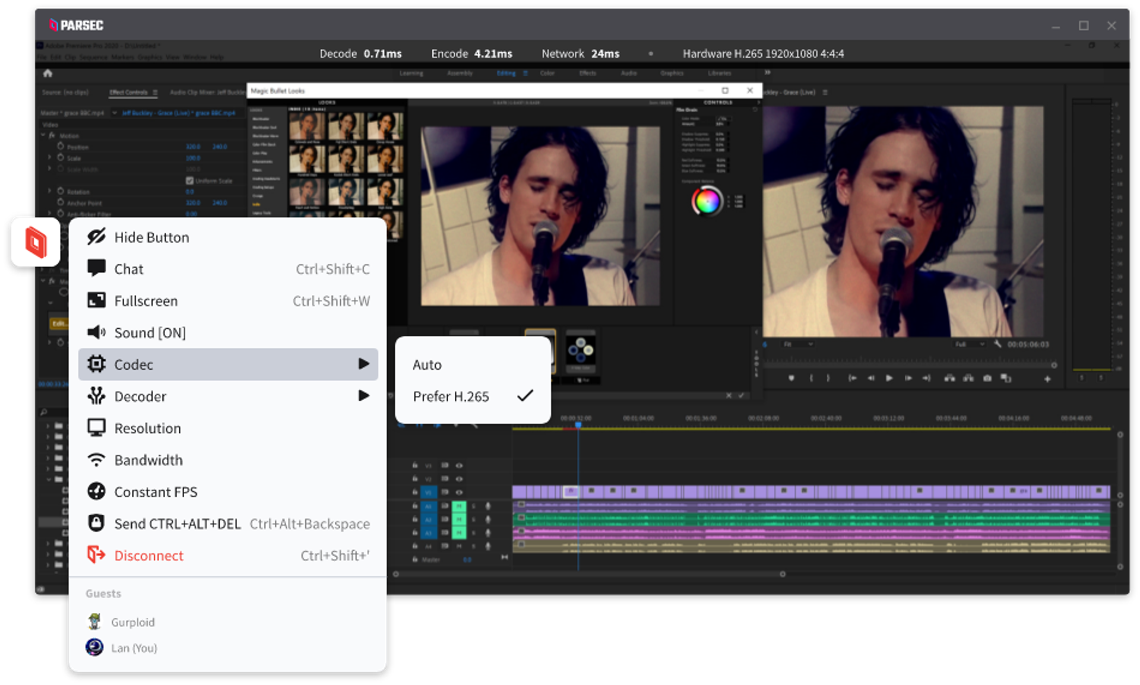
Task: Toggle visibility eye on second video track
Action: click(x=459, y=478)
